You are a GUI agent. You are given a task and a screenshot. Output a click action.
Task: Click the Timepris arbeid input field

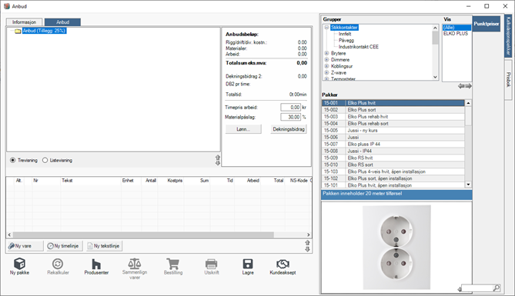[x=290, y=108]
